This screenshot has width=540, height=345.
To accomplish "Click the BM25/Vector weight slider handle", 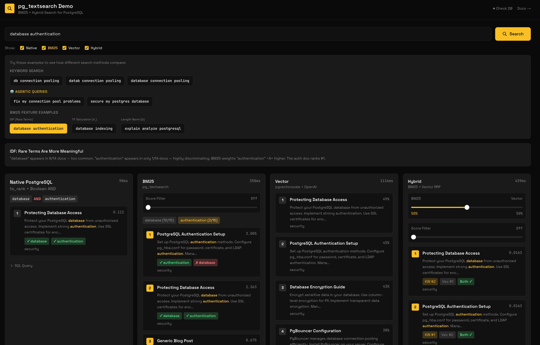I will pyautogui.click(x=467, y=207).
